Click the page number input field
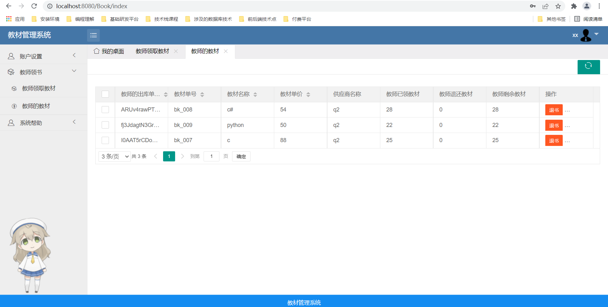 point(211,156)
